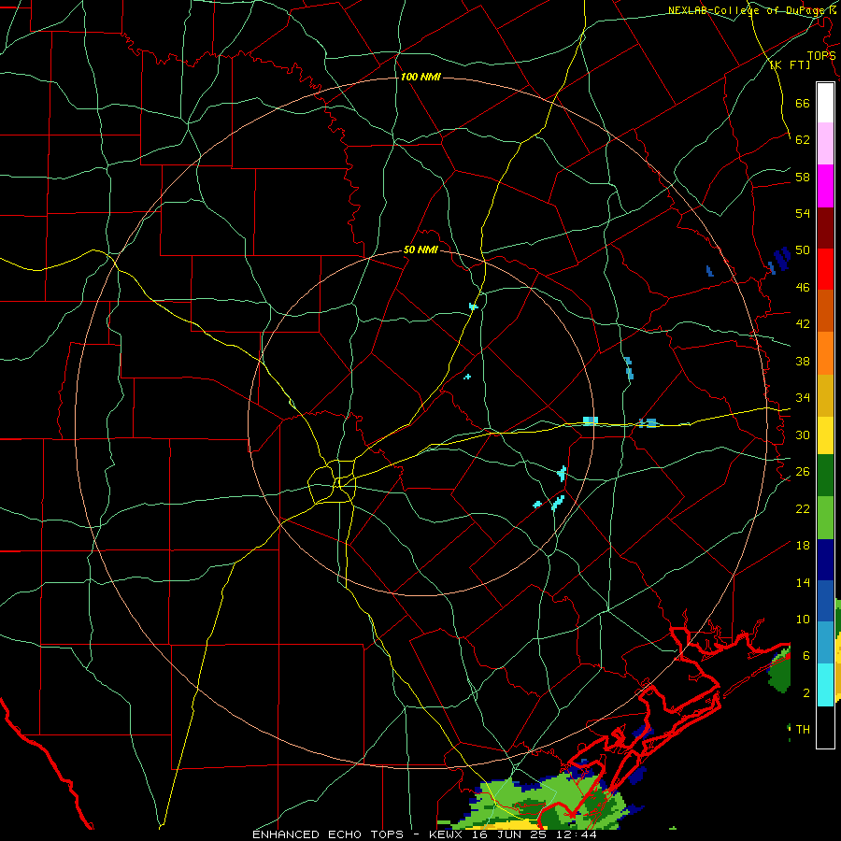Click the 58 legend value

(x=803, y=177)
